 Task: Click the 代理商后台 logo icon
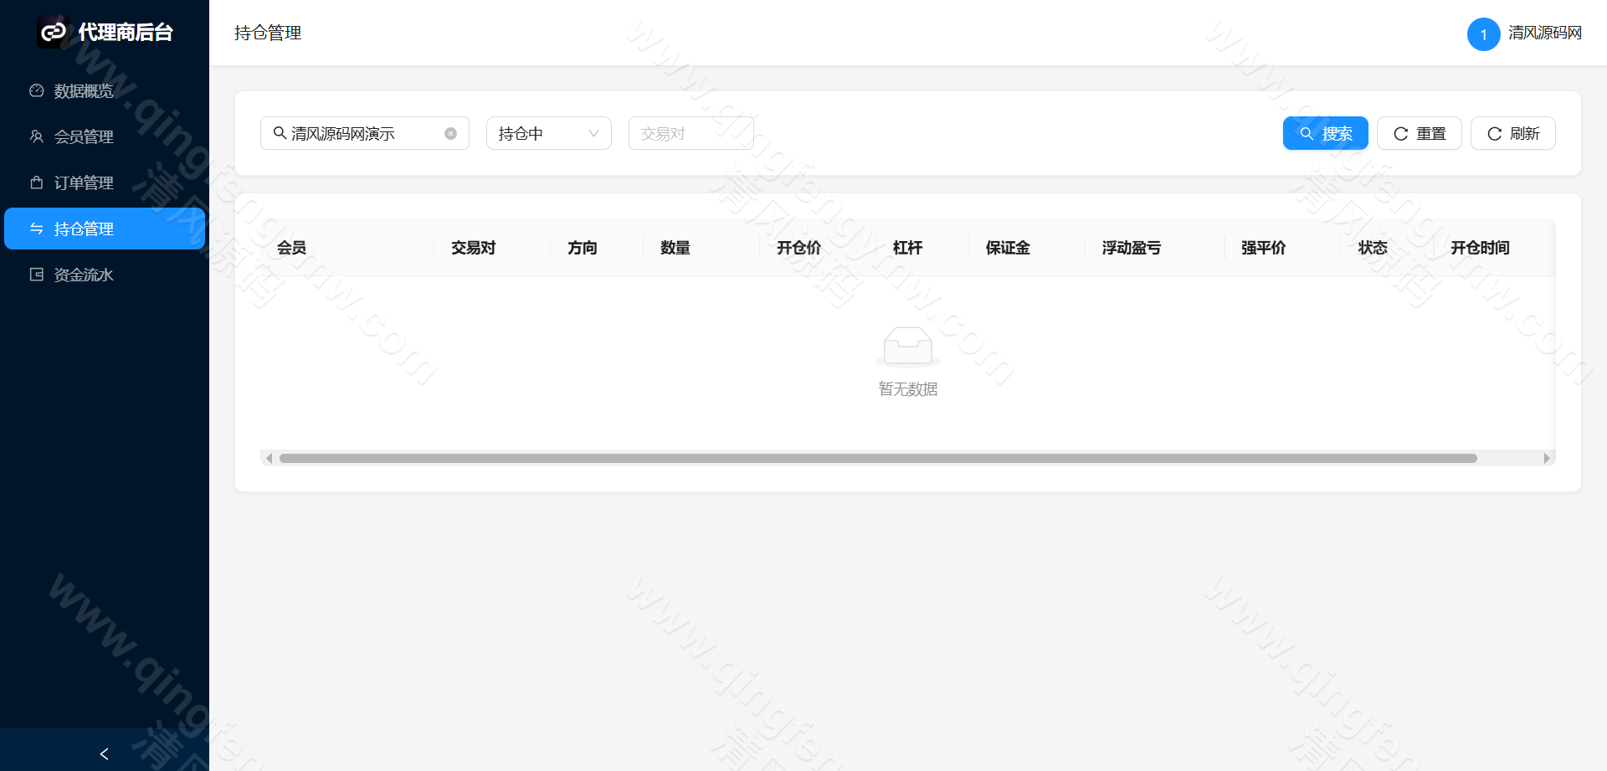click(x=52, y=32)
